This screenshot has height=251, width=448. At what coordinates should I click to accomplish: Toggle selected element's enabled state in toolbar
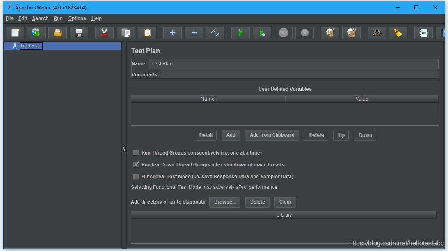[215, 33]
